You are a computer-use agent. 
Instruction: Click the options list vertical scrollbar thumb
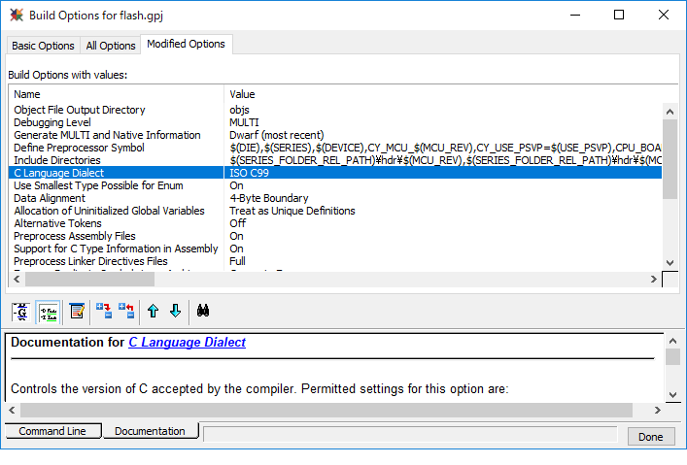point(670,159)
